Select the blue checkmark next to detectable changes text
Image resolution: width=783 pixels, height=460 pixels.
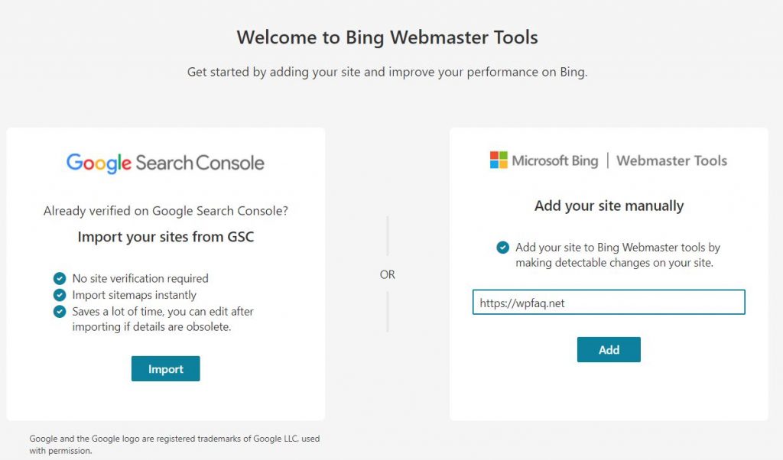[x=502, y=247]
